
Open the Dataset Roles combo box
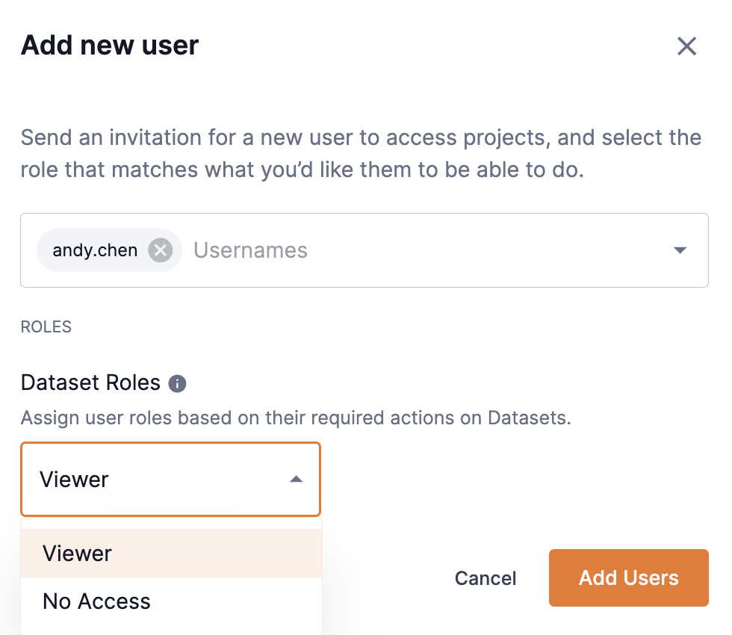tap(170, 480)
